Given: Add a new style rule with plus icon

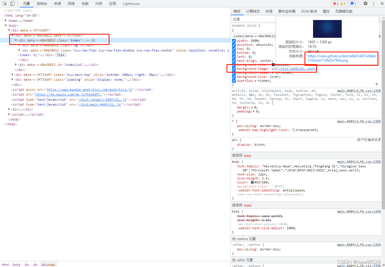Looking at the screenshot, I should coord(377,84).
